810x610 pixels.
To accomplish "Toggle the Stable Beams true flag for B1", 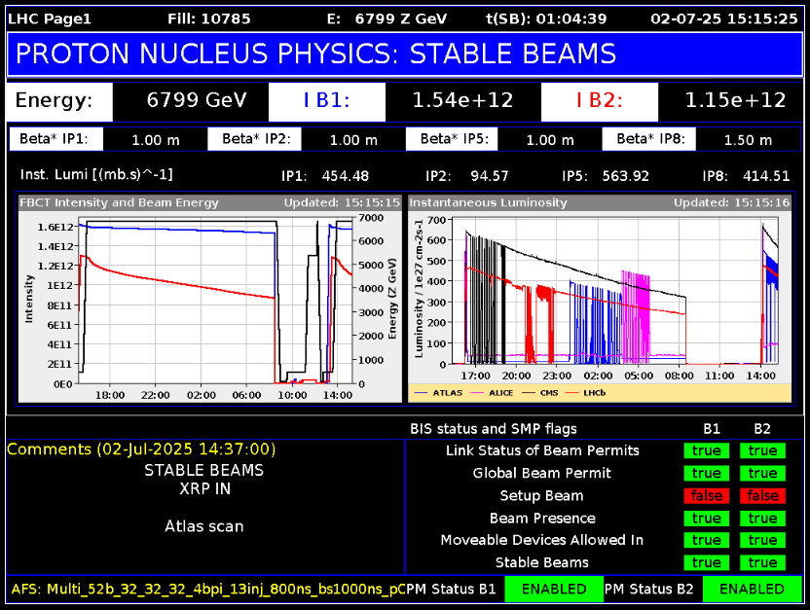I will tap(707, 562).
